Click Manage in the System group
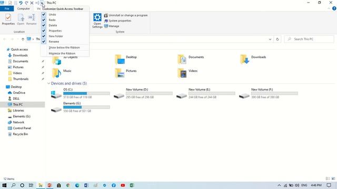Image resolution: width=337 pixels, height=189 pixels. (x=112, y=26)
